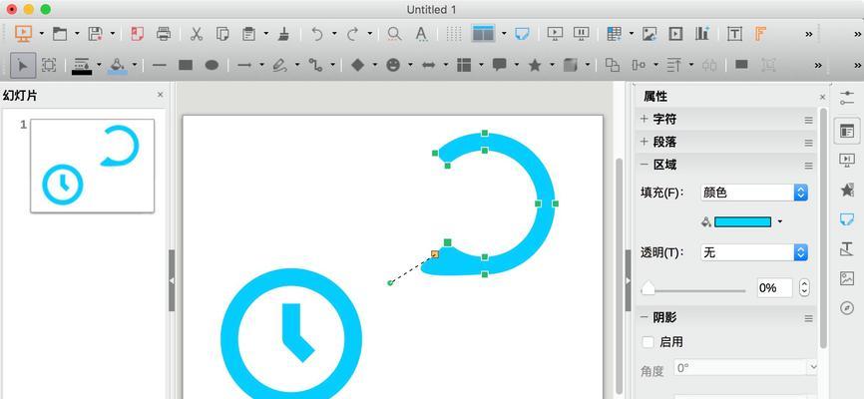The image size is (864, 399).
Task: Select the Star shapes tool
Action: 535,66
